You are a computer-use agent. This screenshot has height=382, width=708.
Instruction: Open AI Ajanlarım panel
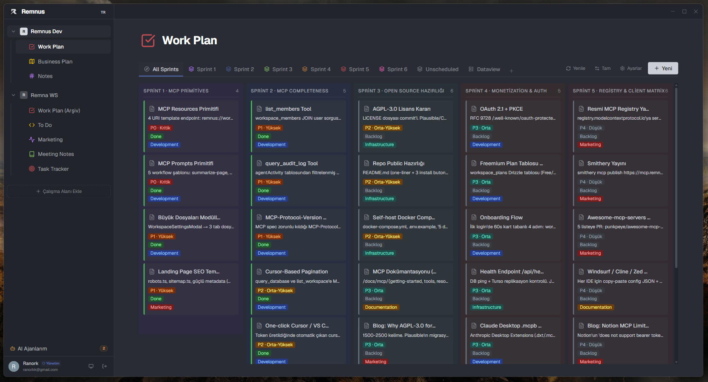point(59,349)
